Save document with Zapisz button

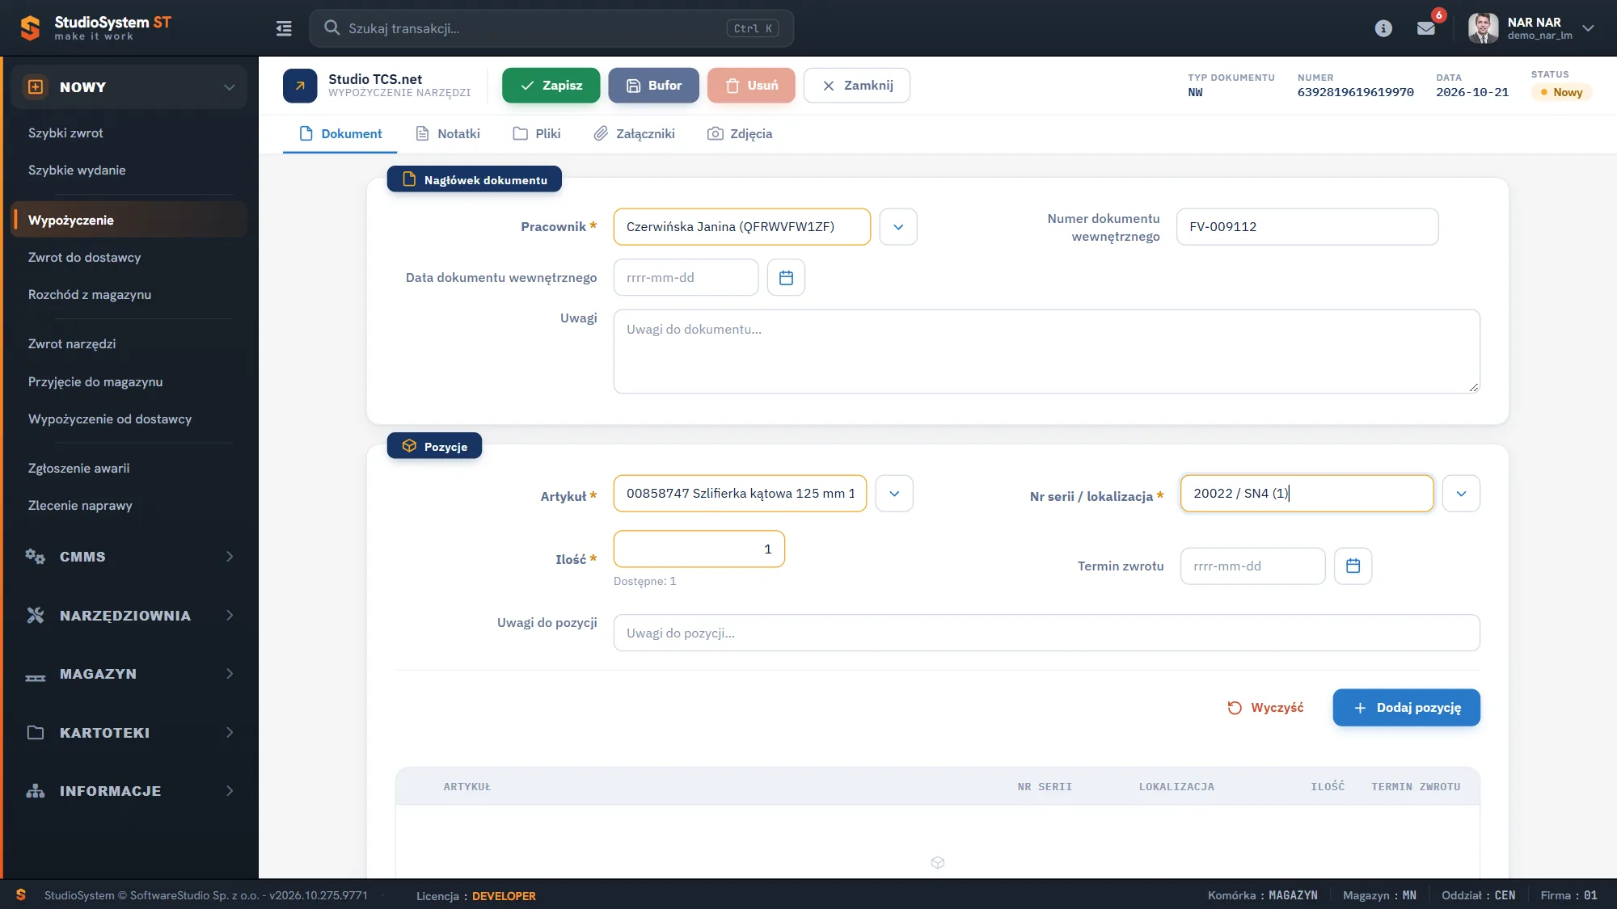click(x=551, y=86)
